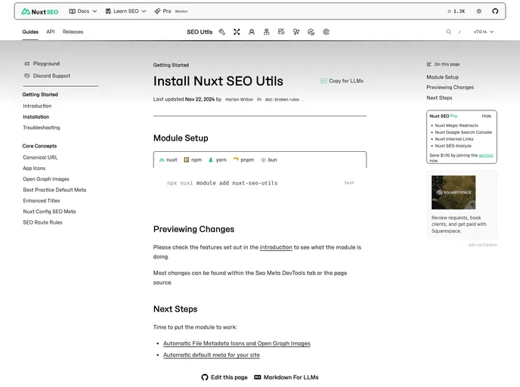Open the link checker module icon
This screenshot has width=520, height=387.
(x=311, y=32)
